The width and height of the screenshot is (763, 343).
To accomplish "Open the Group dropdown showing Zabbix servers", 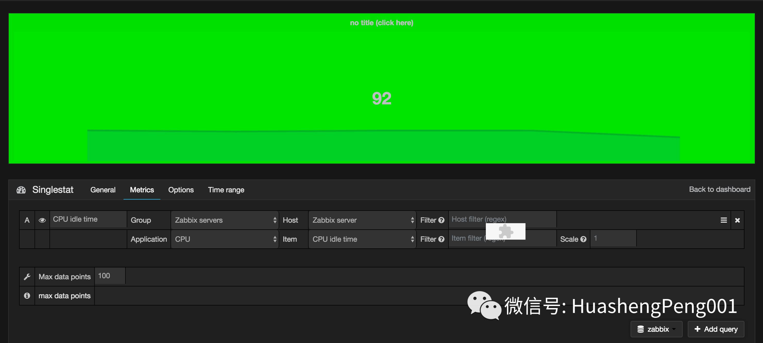I will [225, 220].
